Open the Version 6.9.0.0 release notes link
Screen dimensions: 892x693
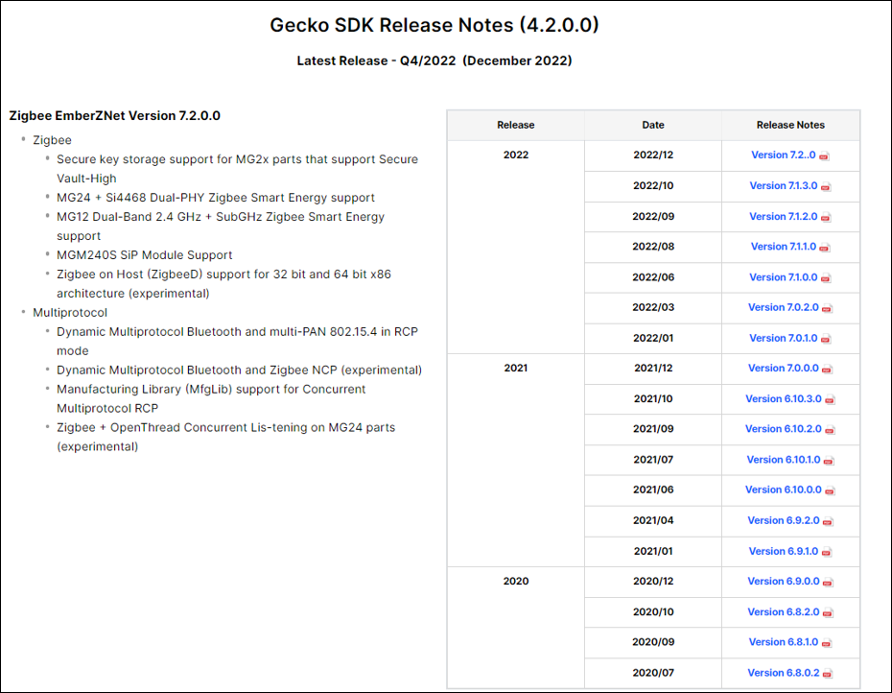pos(784,582)
